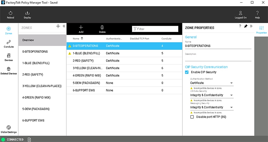Click the warning icon on 0-SITEOPERATIONS row
This screenshot has width=268, height=142.
coord(70,46)
